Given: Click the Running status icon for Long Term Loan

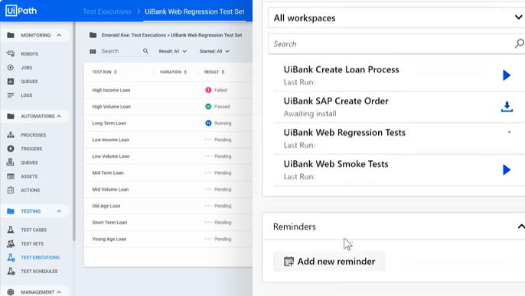Looking at the screenshot, I should pos(208,123).
